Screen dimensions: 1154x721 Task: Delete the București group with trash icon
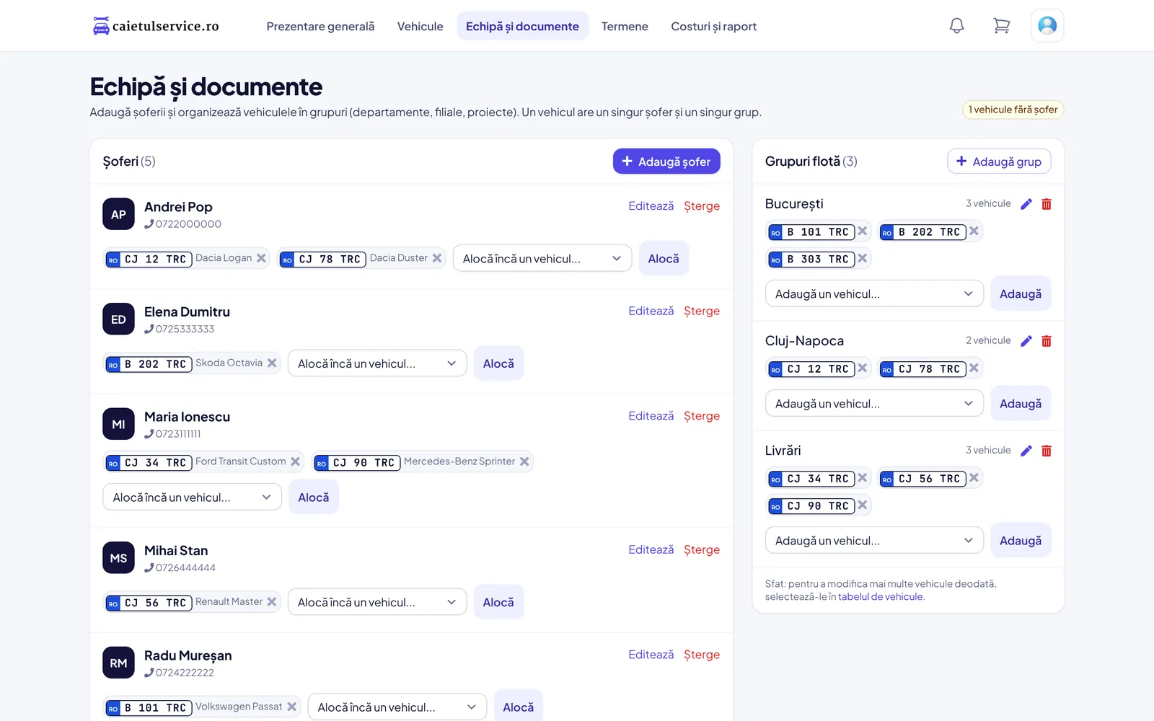pos(1047,204)
